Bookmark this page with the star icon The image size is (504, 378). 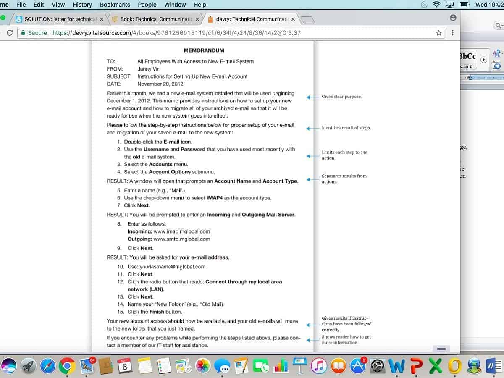(x=439, y=33)
